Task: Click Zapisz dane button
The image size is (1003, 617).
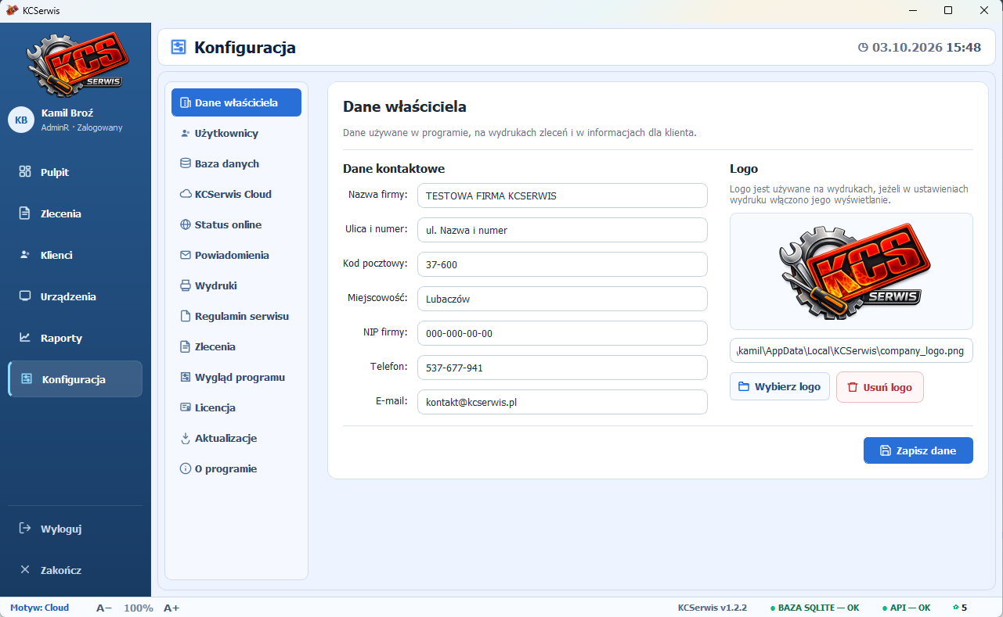Action: (x=918, y=450)
